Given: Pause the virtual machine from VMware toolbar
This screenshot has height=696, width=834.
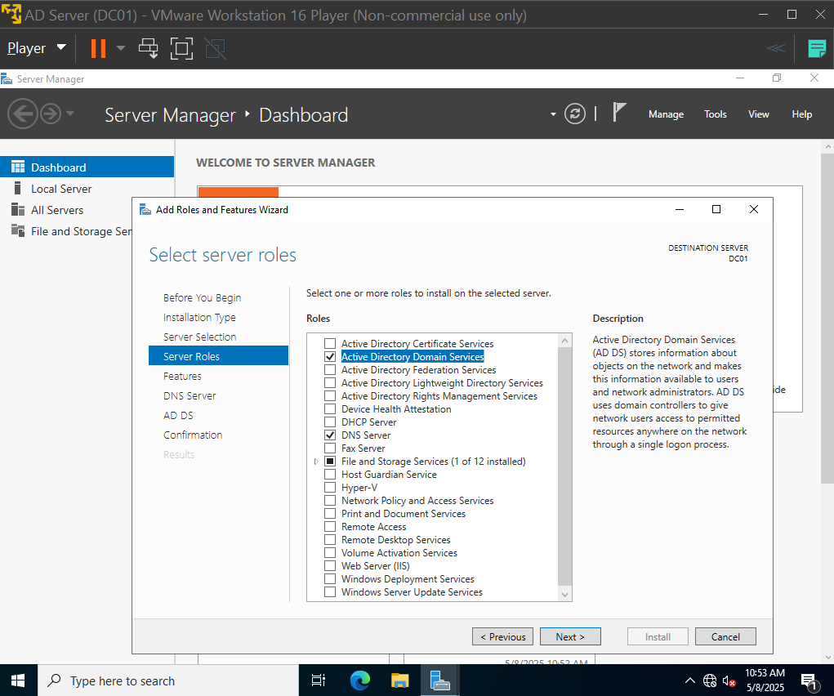Looking at the screenshot, I should 98,48.
